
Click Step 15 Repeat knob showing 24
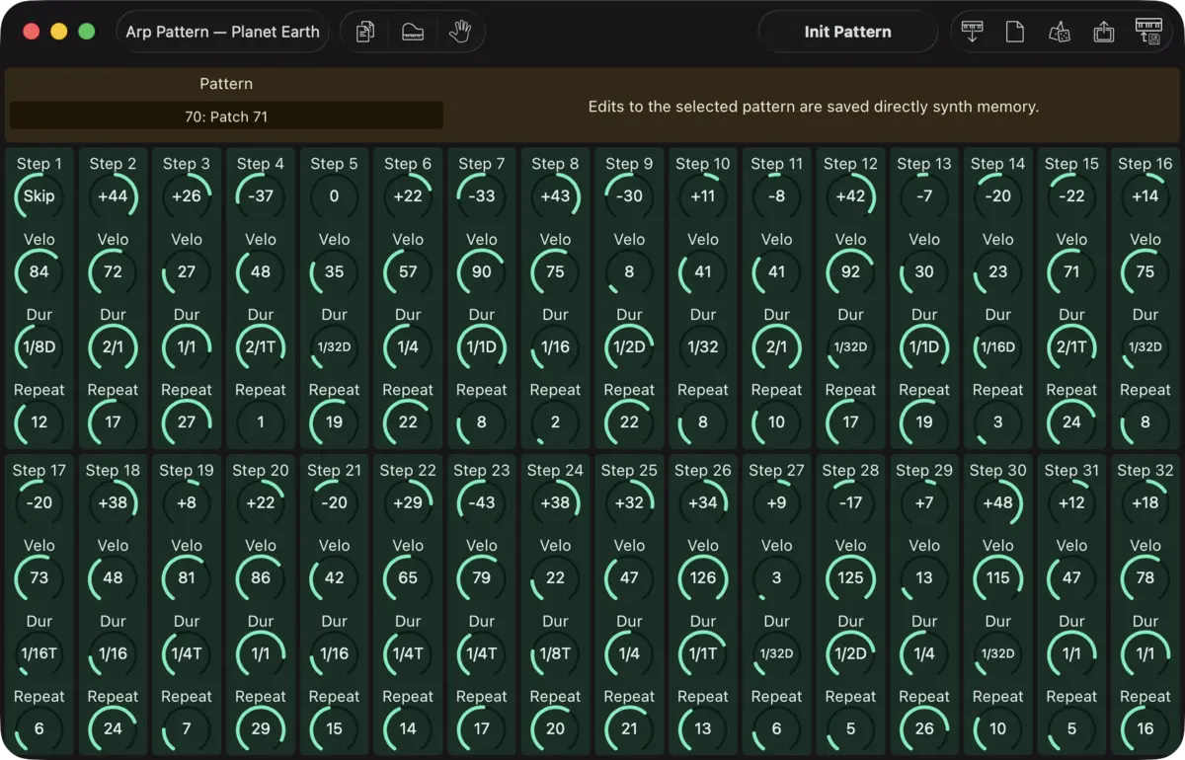click(1071, 422)
